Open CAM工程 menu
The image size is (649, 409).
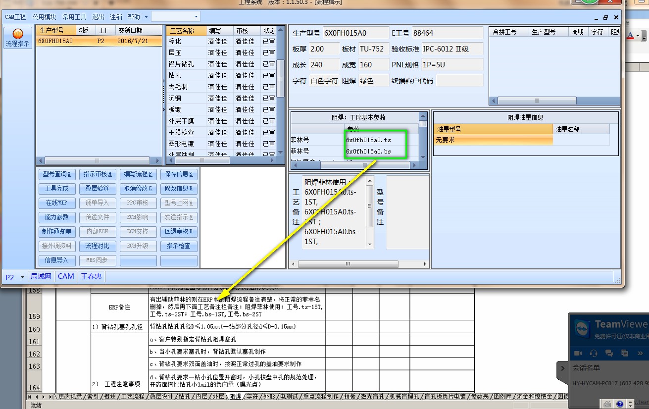(15, 17)
